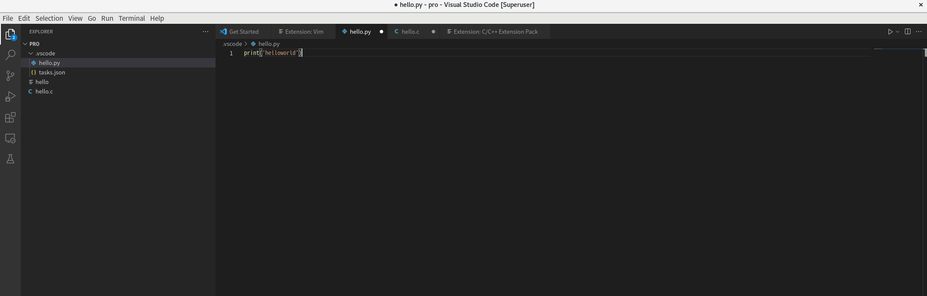Click Python icon on hello.py tab
This screenshot has width=927, height=296.
(x=344, y=32)
